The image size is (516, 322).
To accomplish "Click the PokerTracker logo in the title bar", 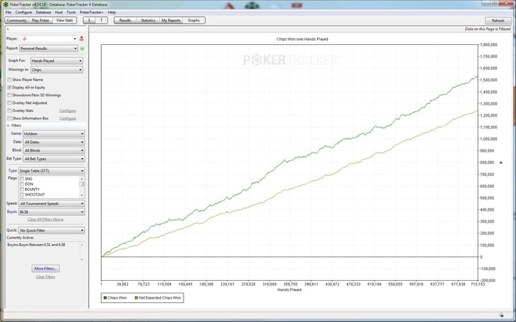I will point(6,4).
